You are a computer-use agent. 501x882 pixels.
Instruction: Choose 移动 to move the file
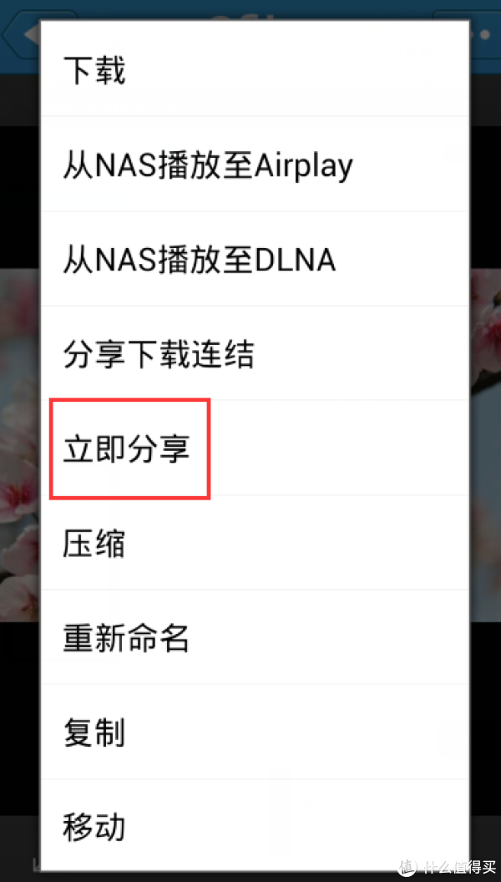254,824
